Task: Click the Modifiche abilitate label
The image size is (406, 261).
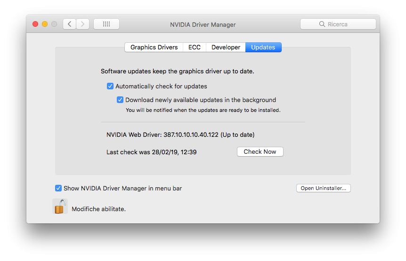Action: [x=98, y=209]
